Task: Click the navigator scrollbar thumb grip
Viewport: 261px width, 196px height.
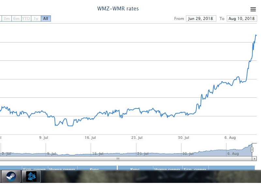Action: click(x=118, y=158)
